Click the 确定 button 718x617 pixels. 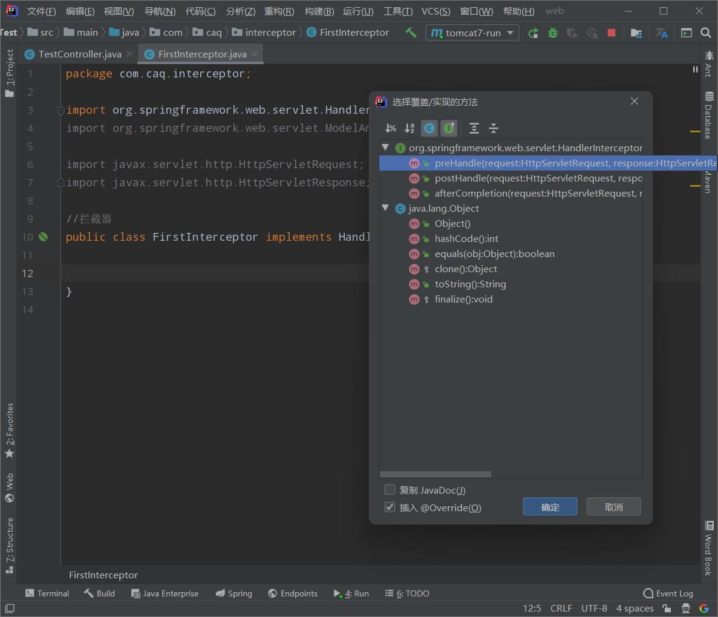tap(550, 507)
